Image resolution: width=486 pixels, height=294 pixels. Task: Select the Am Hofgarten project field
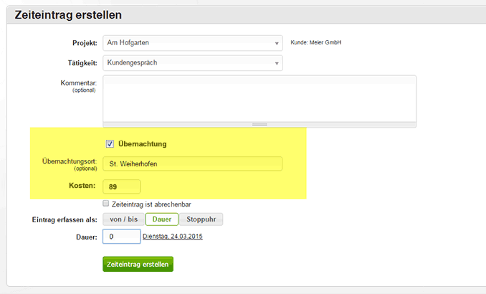coord(193,43)
